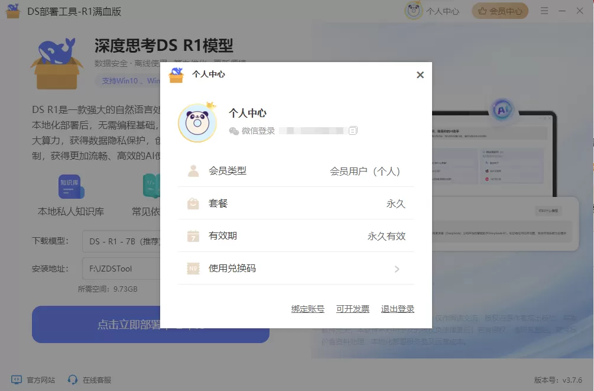
Task: Click the 会员用户（个人）value
Action: [365, 171]
